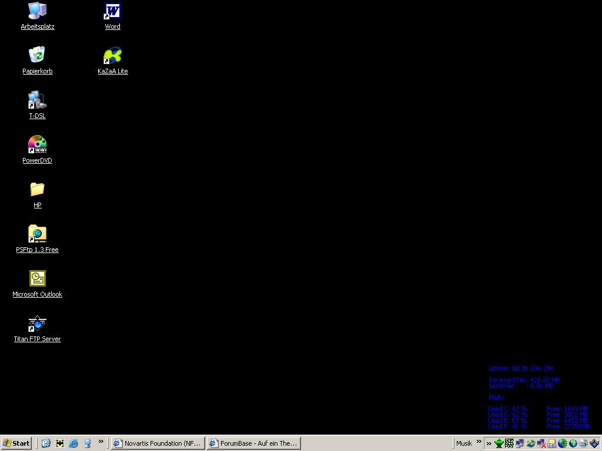Screen dimensions: 602x451
Task: Expand the quick launch overflow chevron
Action: [x=101, y=442]
